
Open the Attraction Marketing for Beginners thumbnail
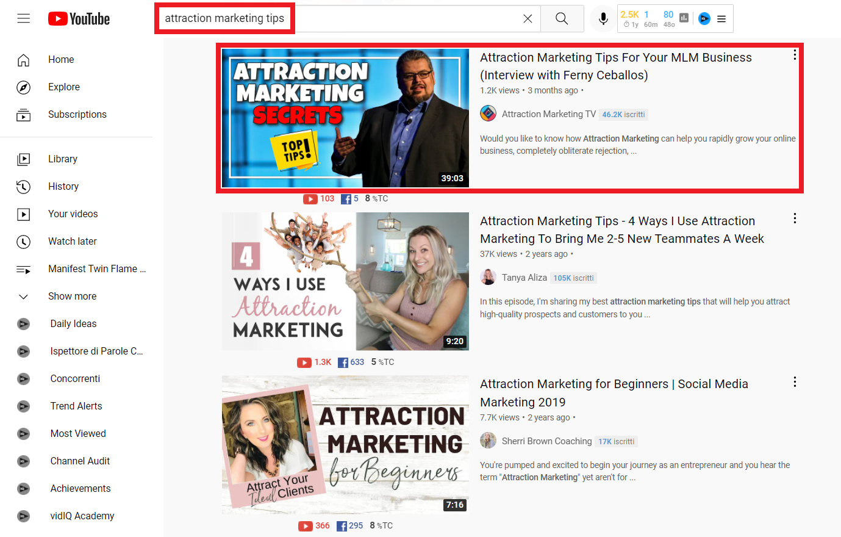click(345, 444)
